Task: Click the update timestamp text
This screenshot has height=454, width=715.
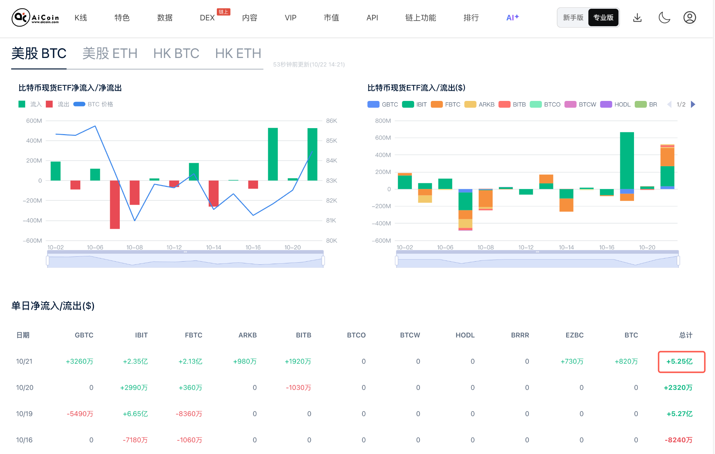Action: point(309,65)
